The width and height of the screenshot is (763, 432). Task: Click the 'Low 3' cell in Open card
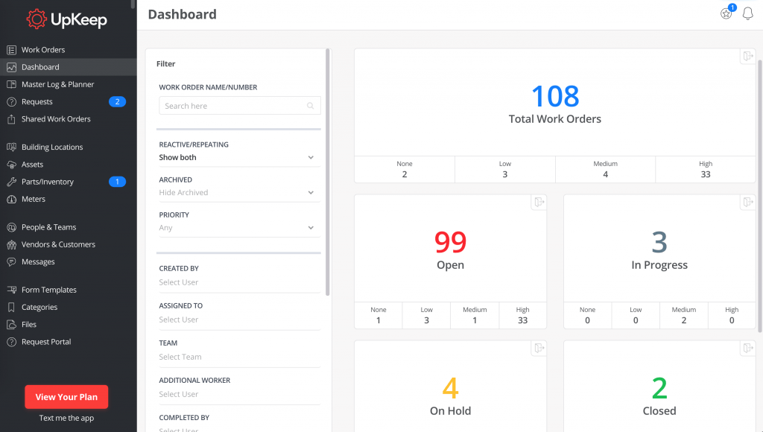point(426,315)
